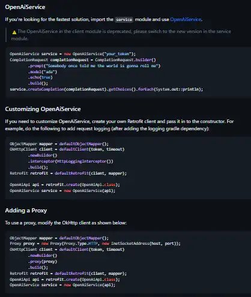Click paragraph 'To use a proxy, modify the OkHttp client'
The image size is (251, 297).
[66, 223]
